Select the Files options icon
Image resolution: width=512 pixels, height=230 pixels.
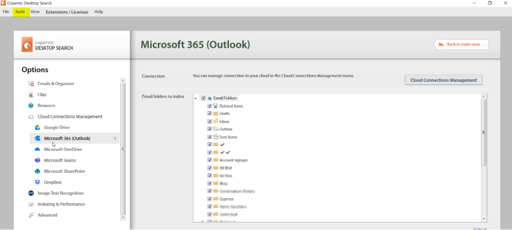tap(31, 95)
